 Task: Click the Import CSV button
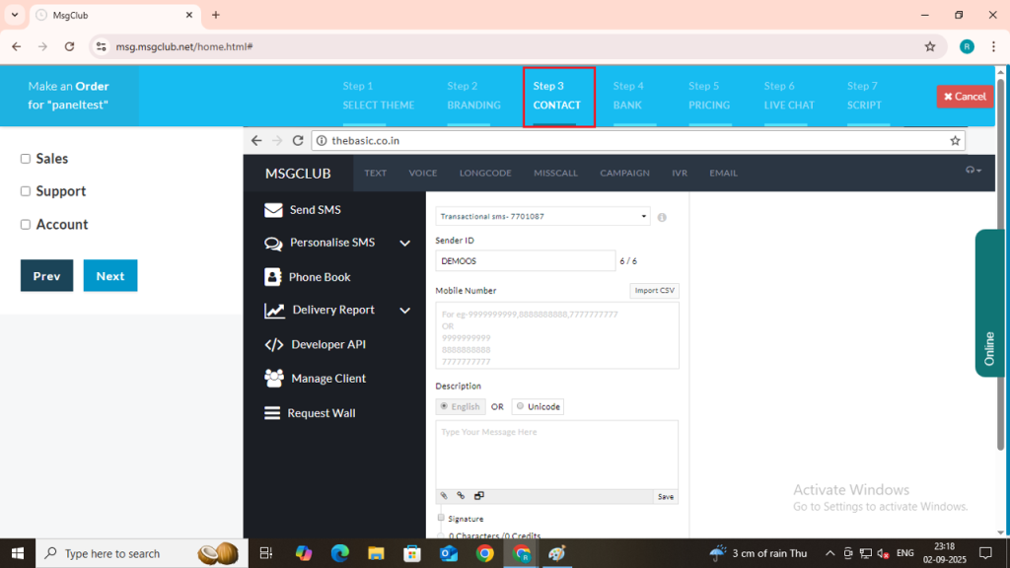[655, 291]
